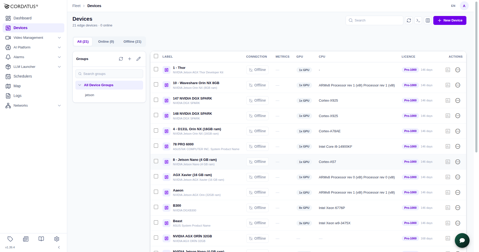Image resolution: width=479 pixels, height=252 pixels.
Task: Toggle the select-all devices checkbox
Action: click(156, 56)
